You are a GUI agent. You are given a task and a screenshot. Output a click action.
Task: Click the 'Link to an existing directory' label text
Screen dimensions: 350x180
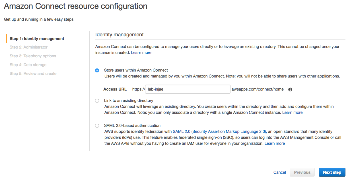pos(129,101)
